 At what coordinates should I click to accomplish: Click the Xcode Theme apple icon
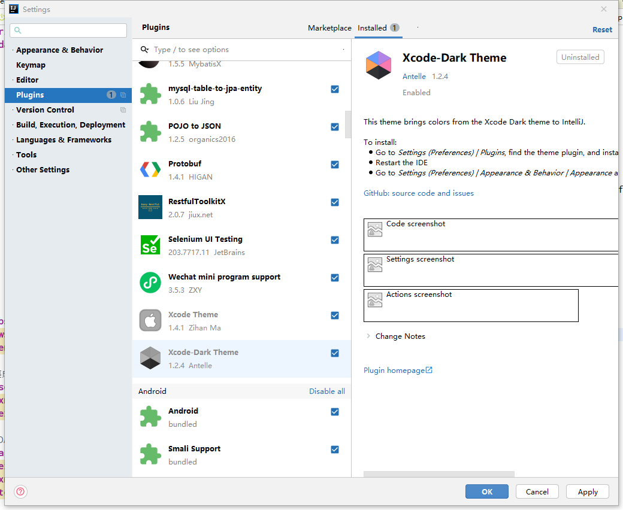click(150, 320)
